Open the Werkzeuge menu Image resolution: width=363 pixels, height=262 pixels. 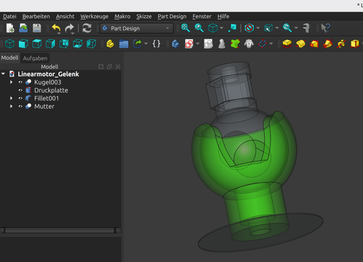(94, 17)
